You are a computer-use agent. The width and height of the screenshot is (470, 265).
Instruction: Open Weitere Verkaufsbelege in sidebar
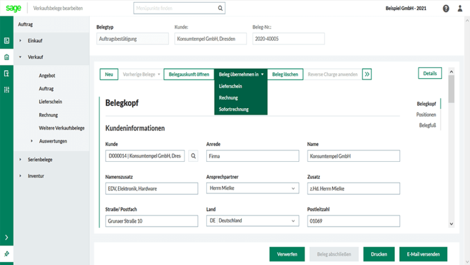[62, 128]
